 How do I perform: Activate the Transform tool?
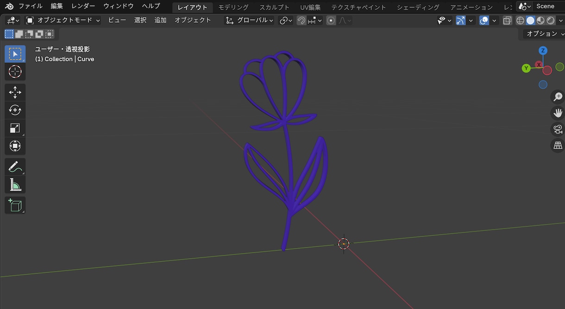(15, 146)
